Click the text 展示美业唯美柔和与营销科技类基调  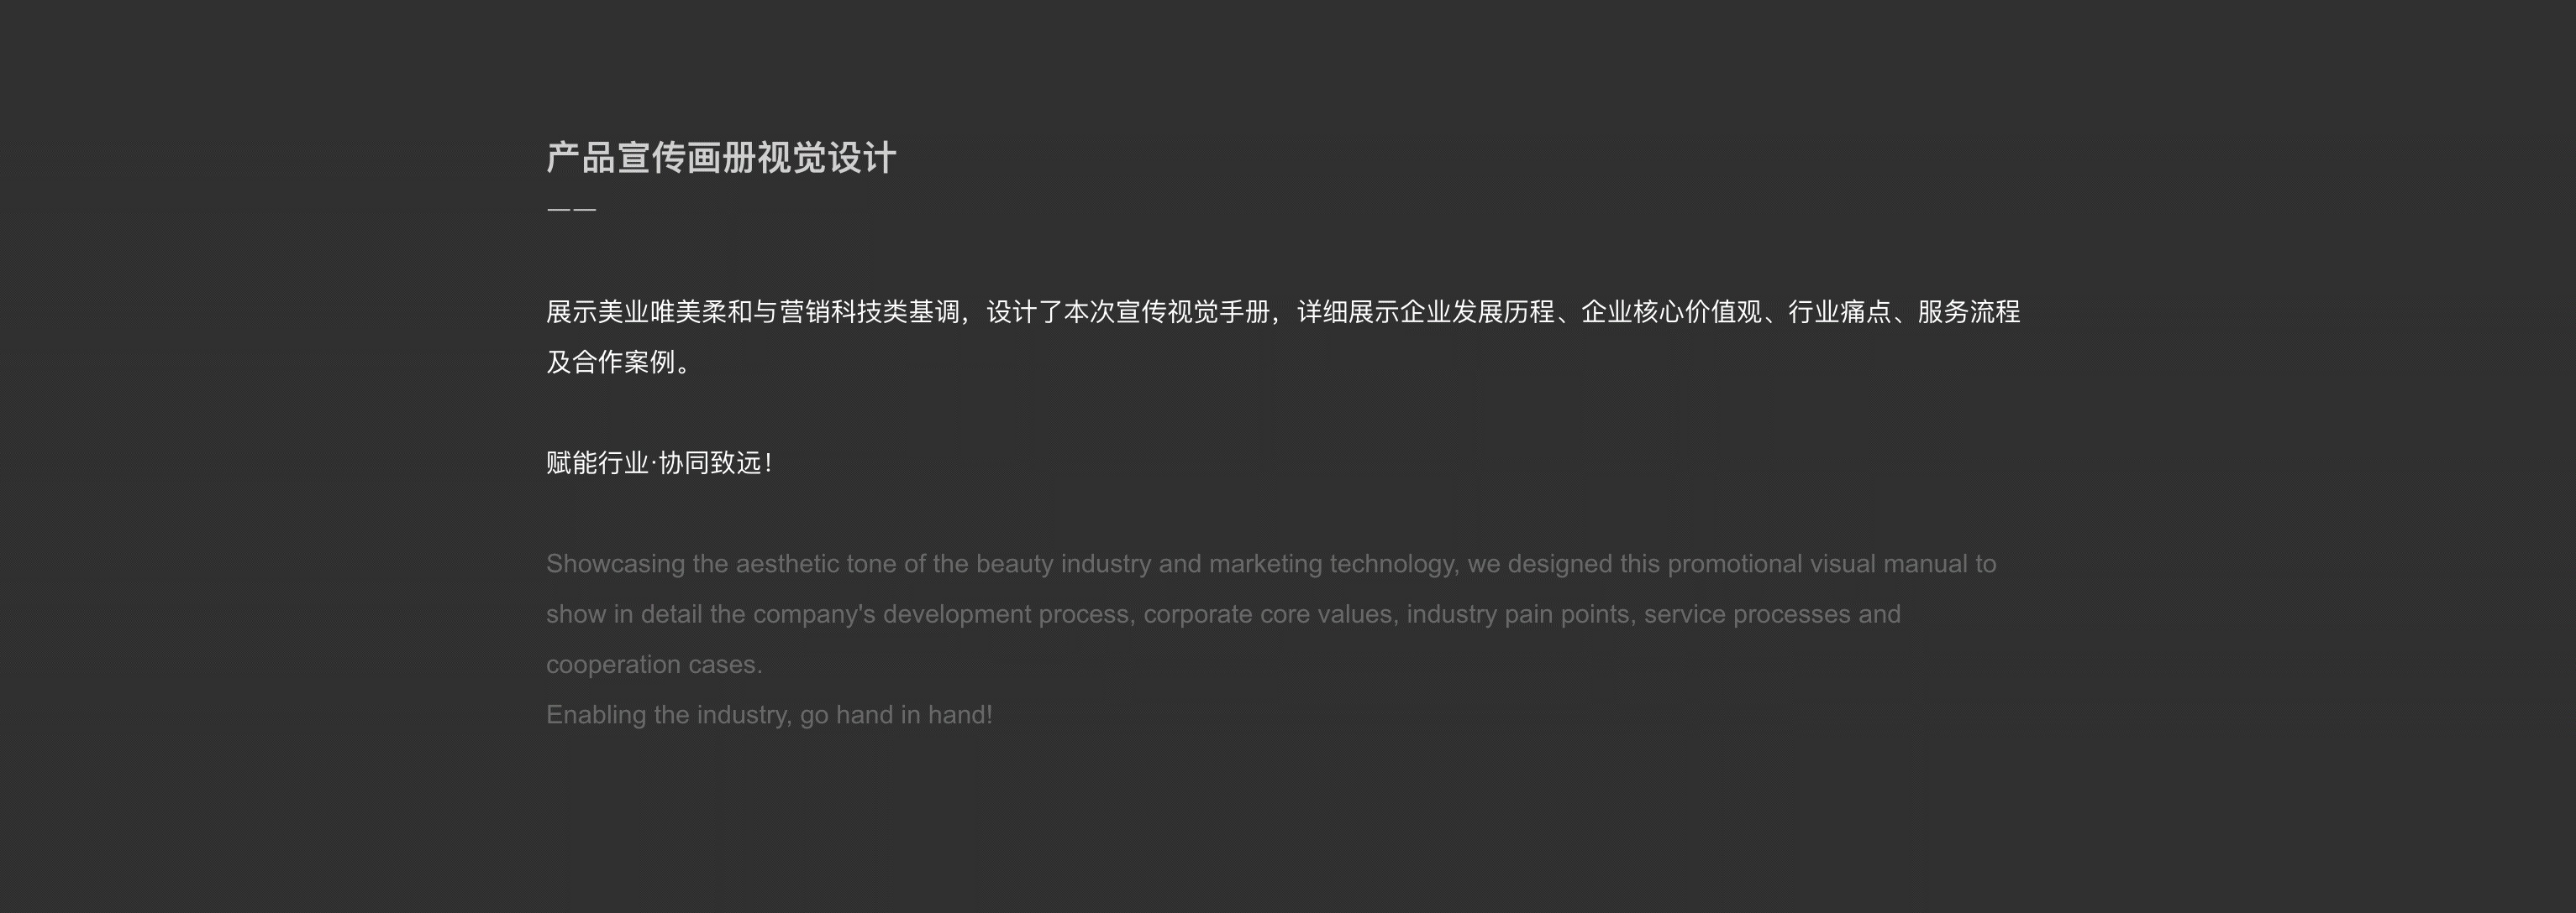pos(753,311)
